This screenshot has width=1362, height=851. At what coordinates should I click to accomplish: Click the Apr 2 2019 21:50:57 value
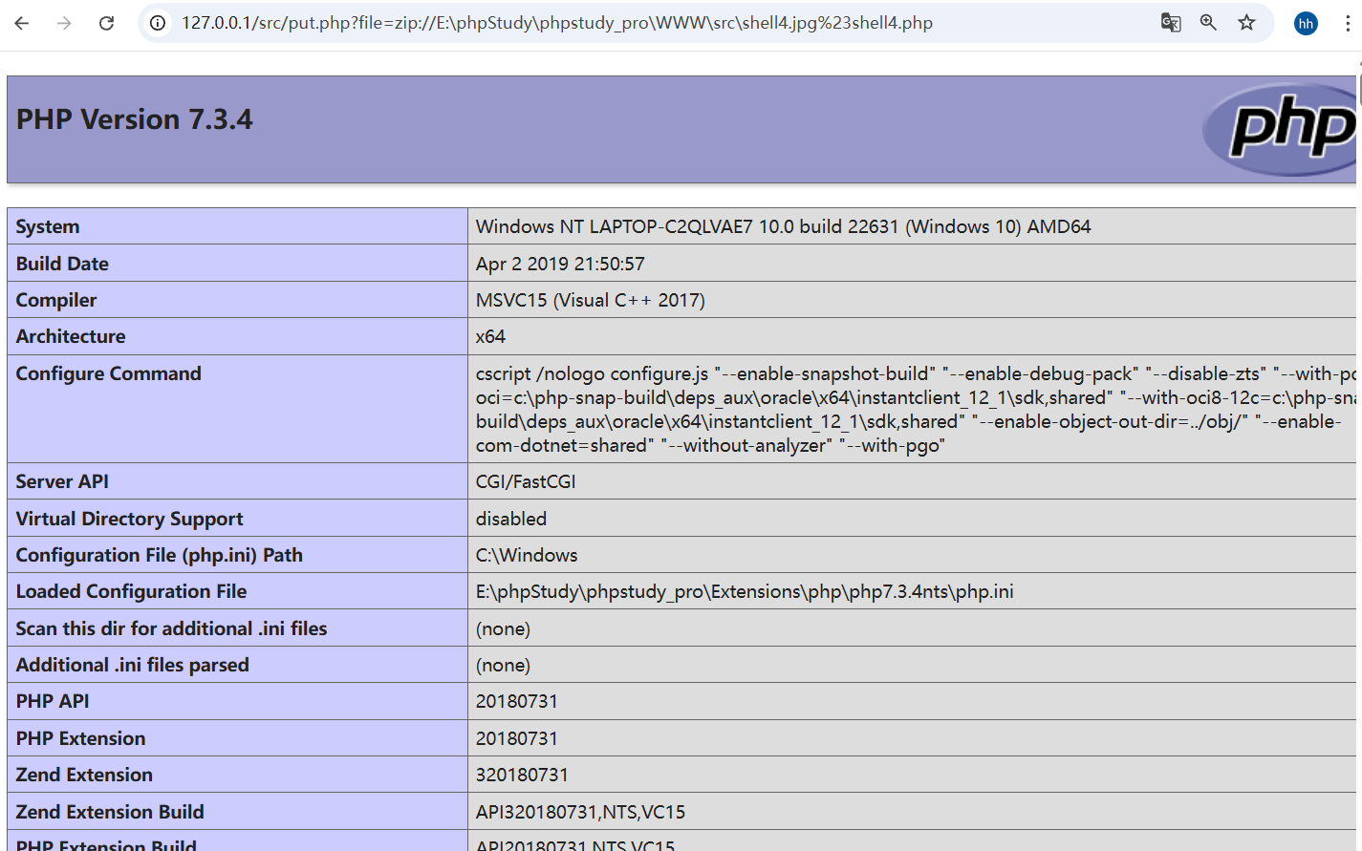point(560,264)
